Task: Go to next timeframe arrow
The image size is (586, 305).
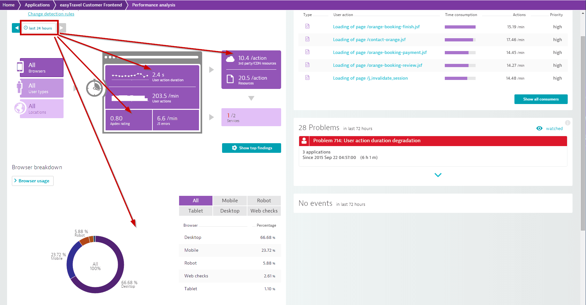Action: (x=62, y=28)
